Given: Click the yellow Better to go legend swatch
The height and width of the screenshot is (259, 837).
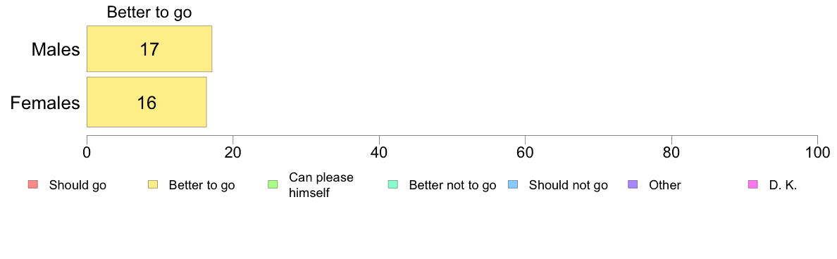Looking at the screenshot, I should (153, 185).
